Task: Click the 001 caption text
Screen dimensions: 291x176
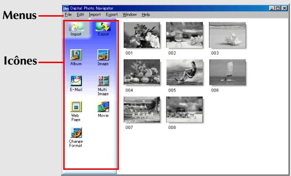Action: point(129,53)
